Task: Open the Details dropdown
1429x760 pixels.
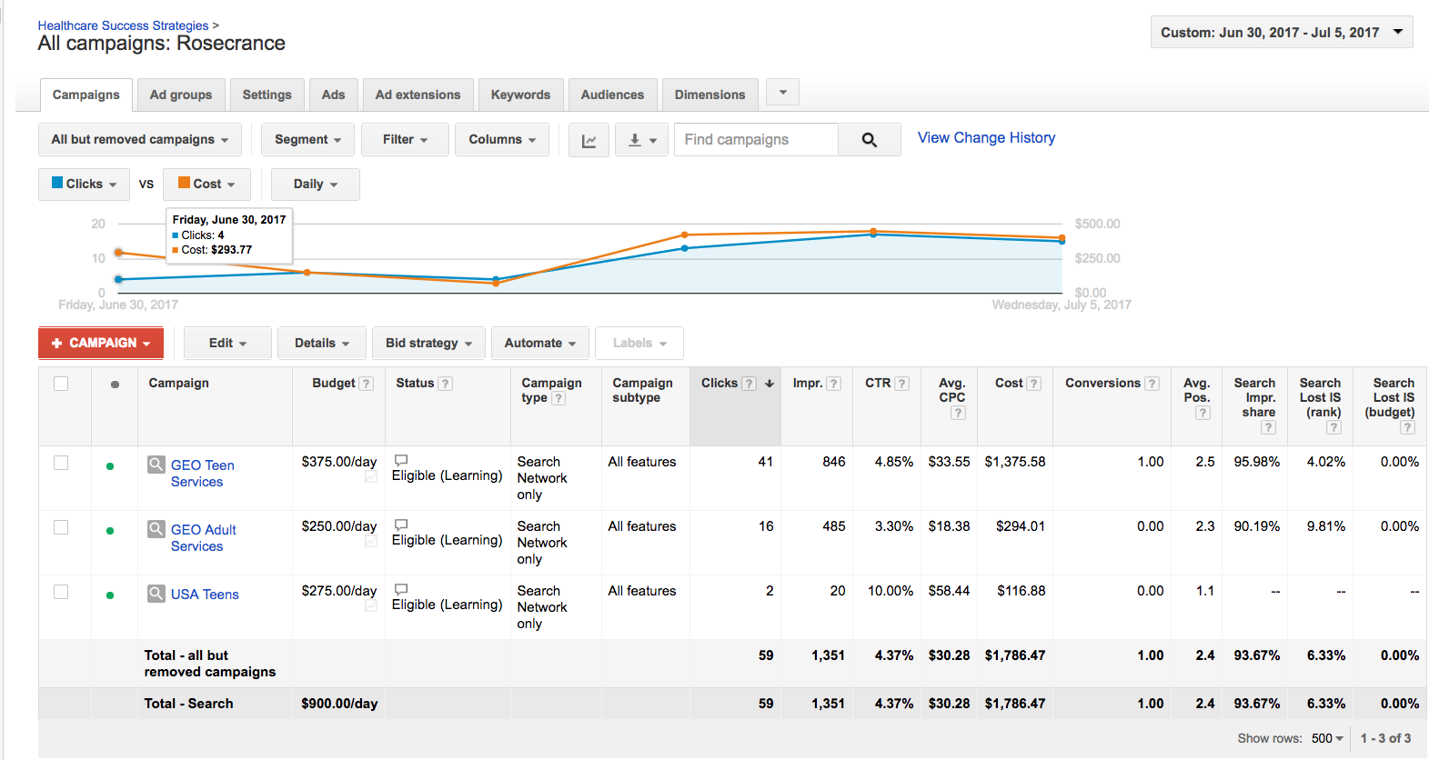Action: [x=322, y=344]
